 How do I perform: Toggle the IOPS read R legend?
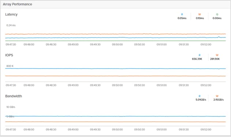197,57
